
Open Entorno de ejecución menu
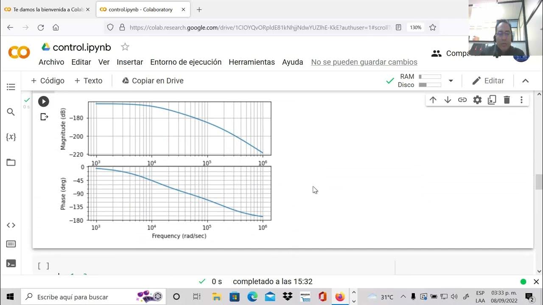tap(186, 62)
